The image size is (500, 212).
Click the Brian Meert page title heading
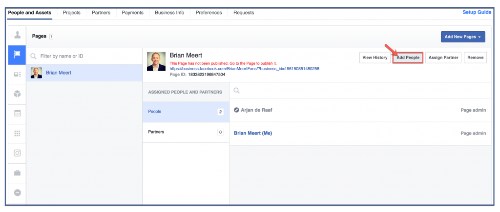click(186, 56)
